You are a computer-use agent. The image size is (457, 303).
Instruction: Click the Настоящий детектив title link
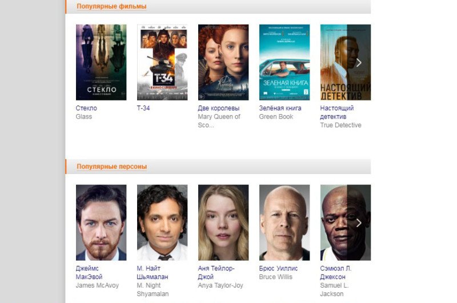[337, 112]
